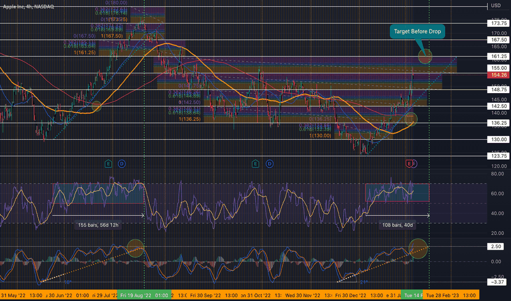Viewport: 511px width, 301px height.
Task: Click the target circle at 161.25 level
Action: (x=425, y=56)
